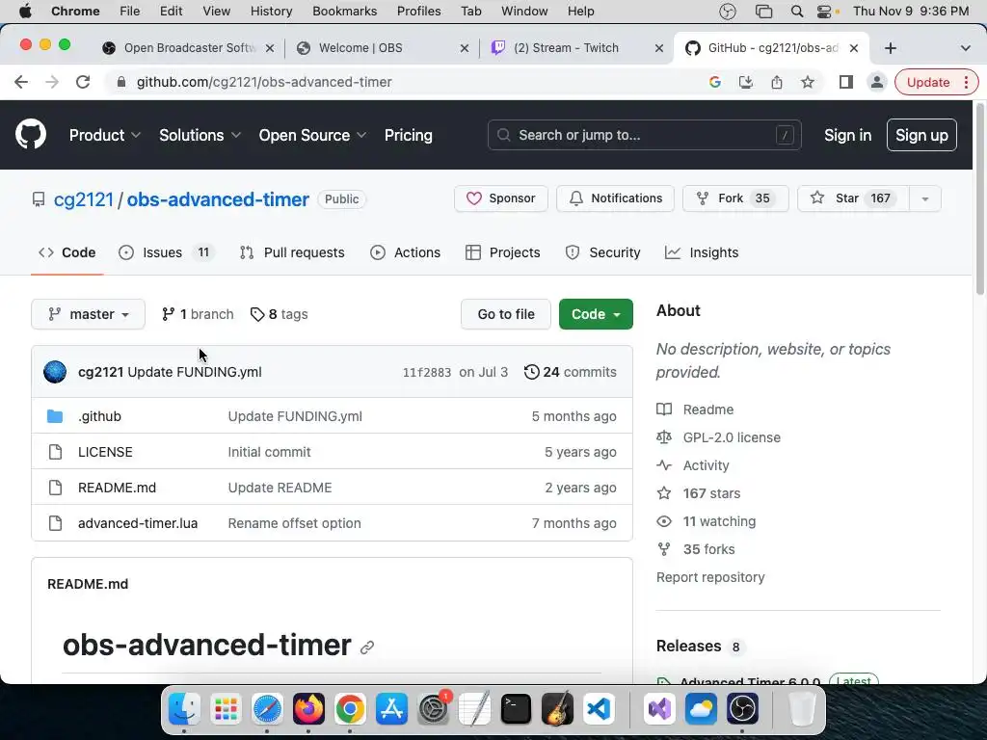The width and height of the screenshot is (987, 740).
Task: Bookmark this page with the star icon
Action: coord(808,82)
